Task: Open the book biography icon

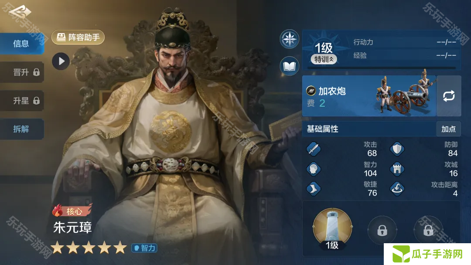Action: tap(289, 66)
